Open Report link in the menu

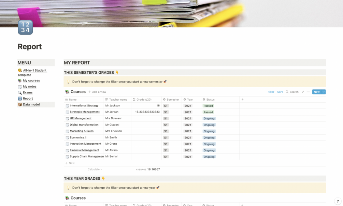28,99
